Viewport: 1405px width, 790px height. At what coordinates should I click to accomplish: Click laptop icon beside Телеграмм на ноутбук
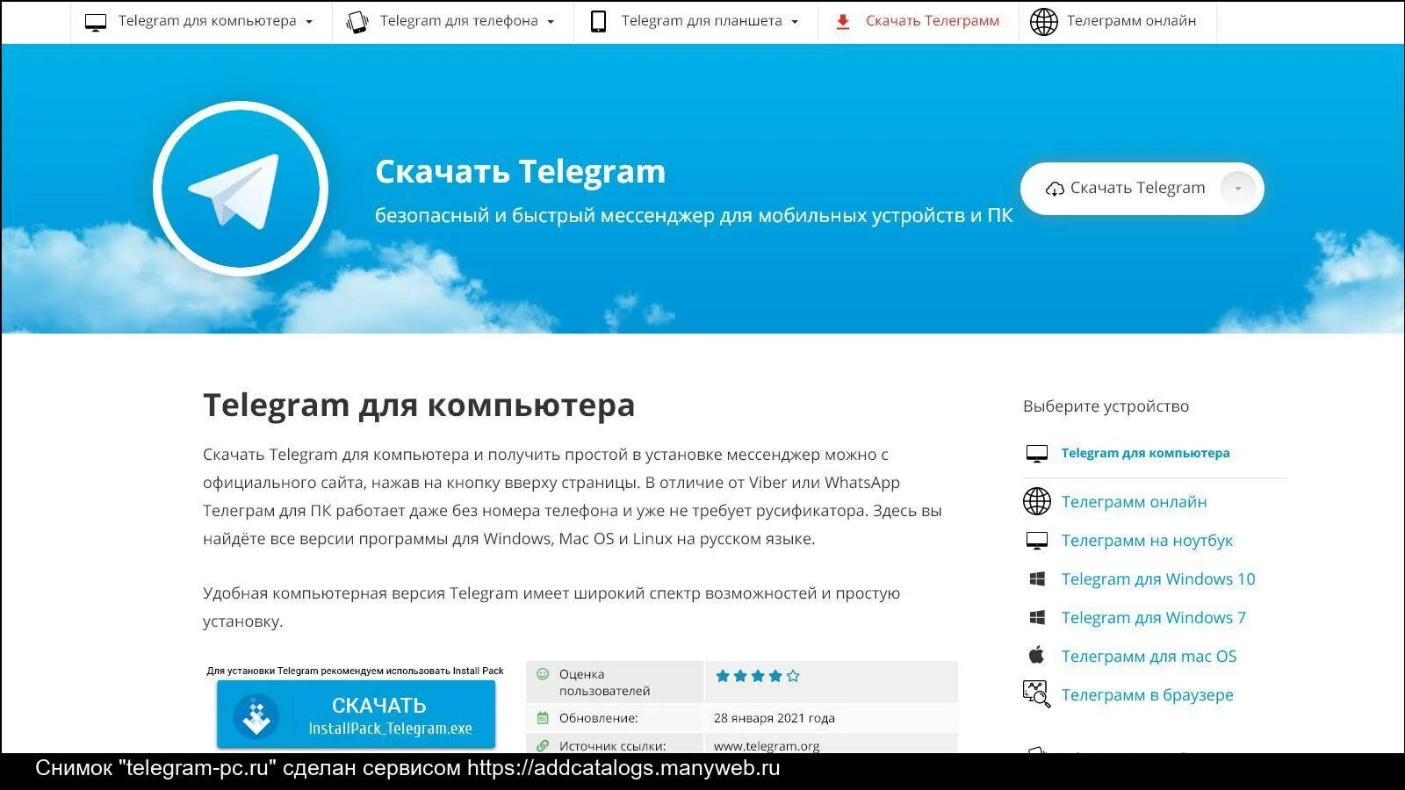tap(1037, 541)
